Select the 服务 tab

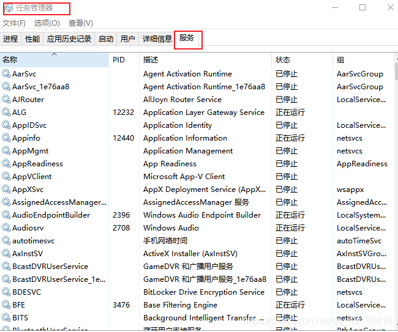[187, 38]
